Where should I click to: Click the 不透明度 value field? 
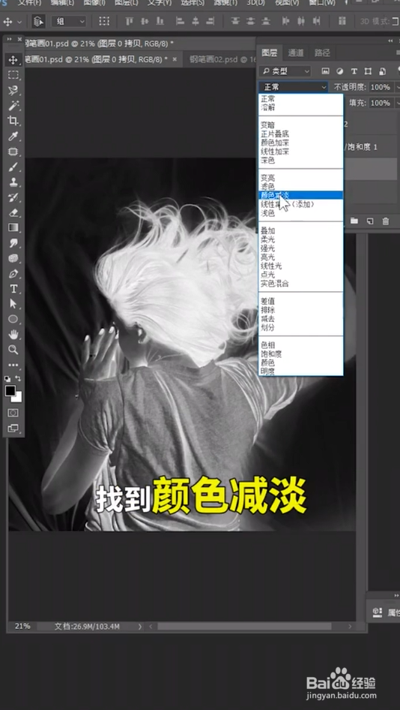382,87
